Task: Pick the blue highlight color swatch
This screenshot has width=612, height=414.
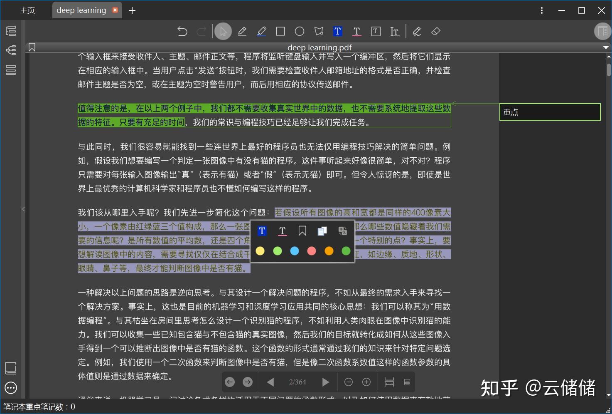Action: click(x=294, y=251)
